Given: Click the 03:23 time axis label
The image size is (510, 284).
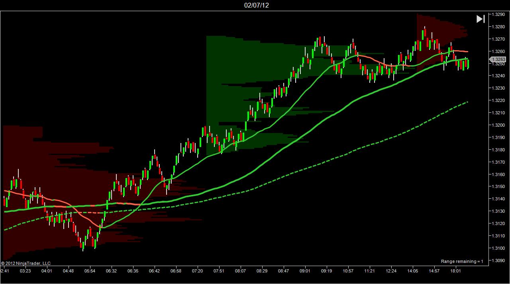Looking at the screenshot, I should point(25,271).
